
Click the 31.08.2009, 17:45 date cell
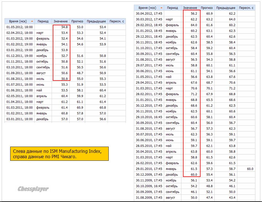point(149,197)
